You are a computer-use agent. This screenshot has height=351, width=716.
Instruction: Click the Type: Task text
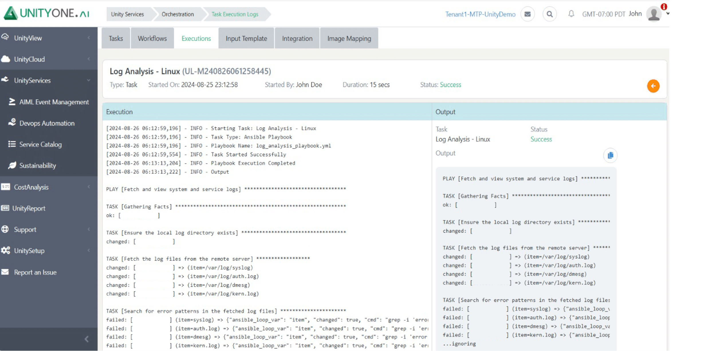click(123, 85)
